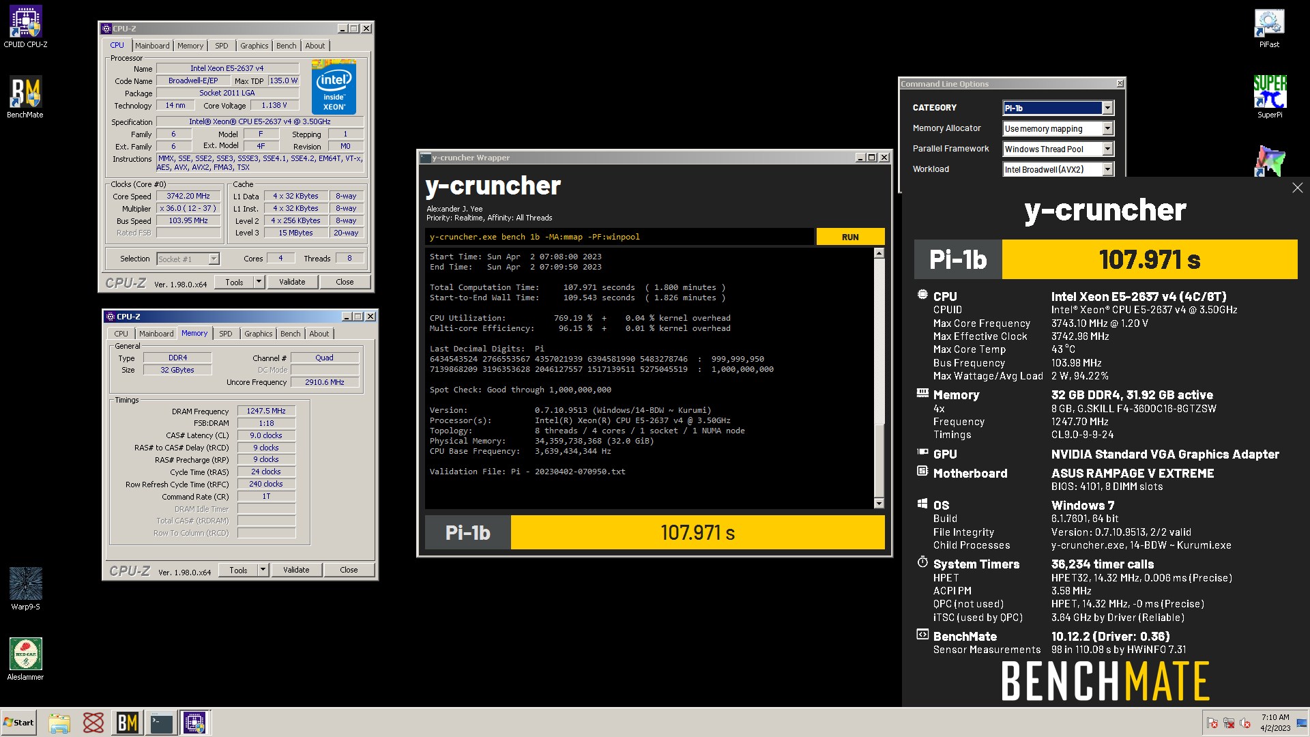The height and width of the screenshot is (737, 1310).
Task: Open the BenchMate desktop shortcut
Action: click(26, 97)
